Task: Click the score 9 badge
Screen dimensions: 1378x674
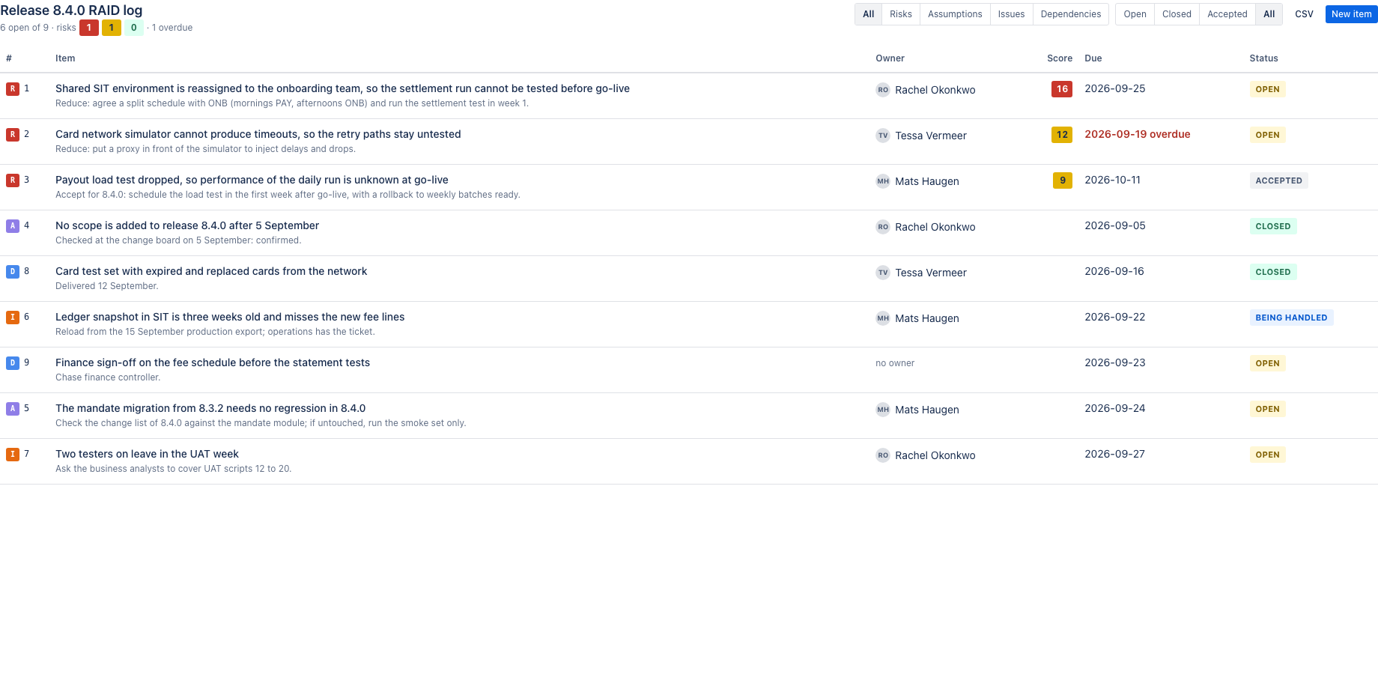Action: (1063, 180)
